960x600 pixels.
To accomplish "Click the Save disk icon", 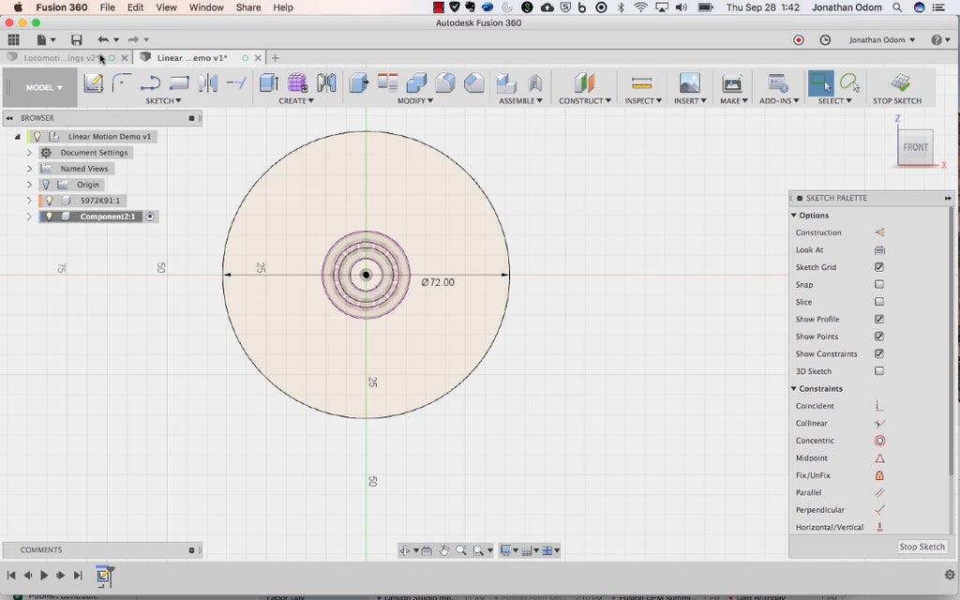I will click(76, 40).
